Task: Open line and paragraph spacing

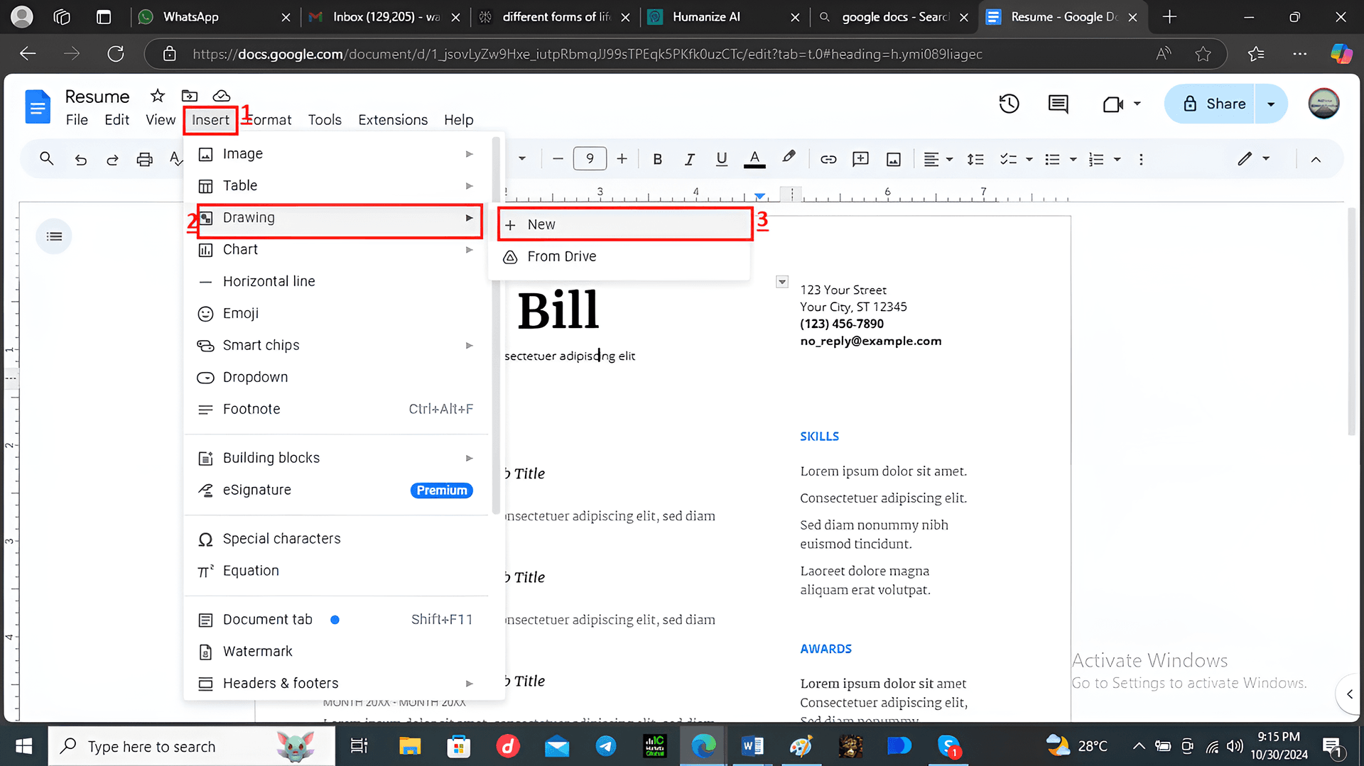Action: click(x=975, y=160)
